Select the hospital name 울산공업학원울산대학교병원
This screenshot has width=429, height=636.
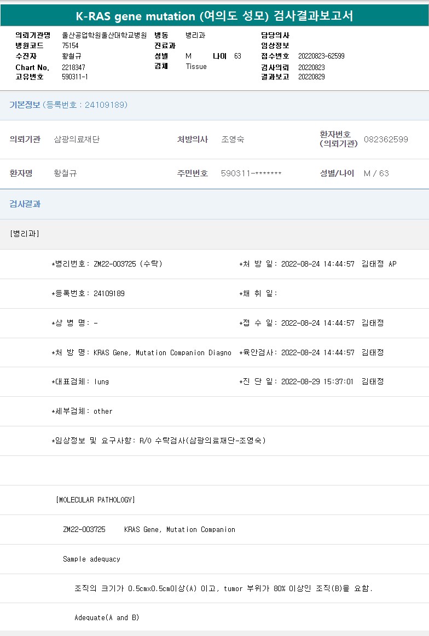(104, 35)
